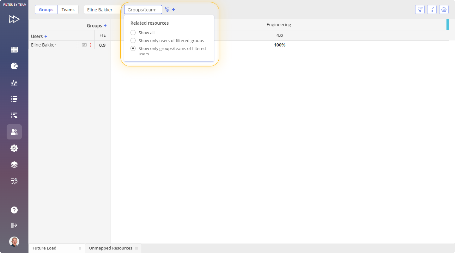The width and height of the screenshot is (455, 253).
Task: Expand the Unmapped Resources panel handle
Action: point(136,248)
